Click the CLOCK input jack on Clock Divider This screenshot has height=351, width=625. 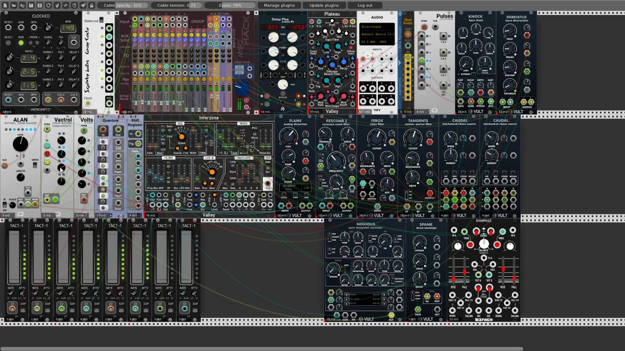point(408,35)
